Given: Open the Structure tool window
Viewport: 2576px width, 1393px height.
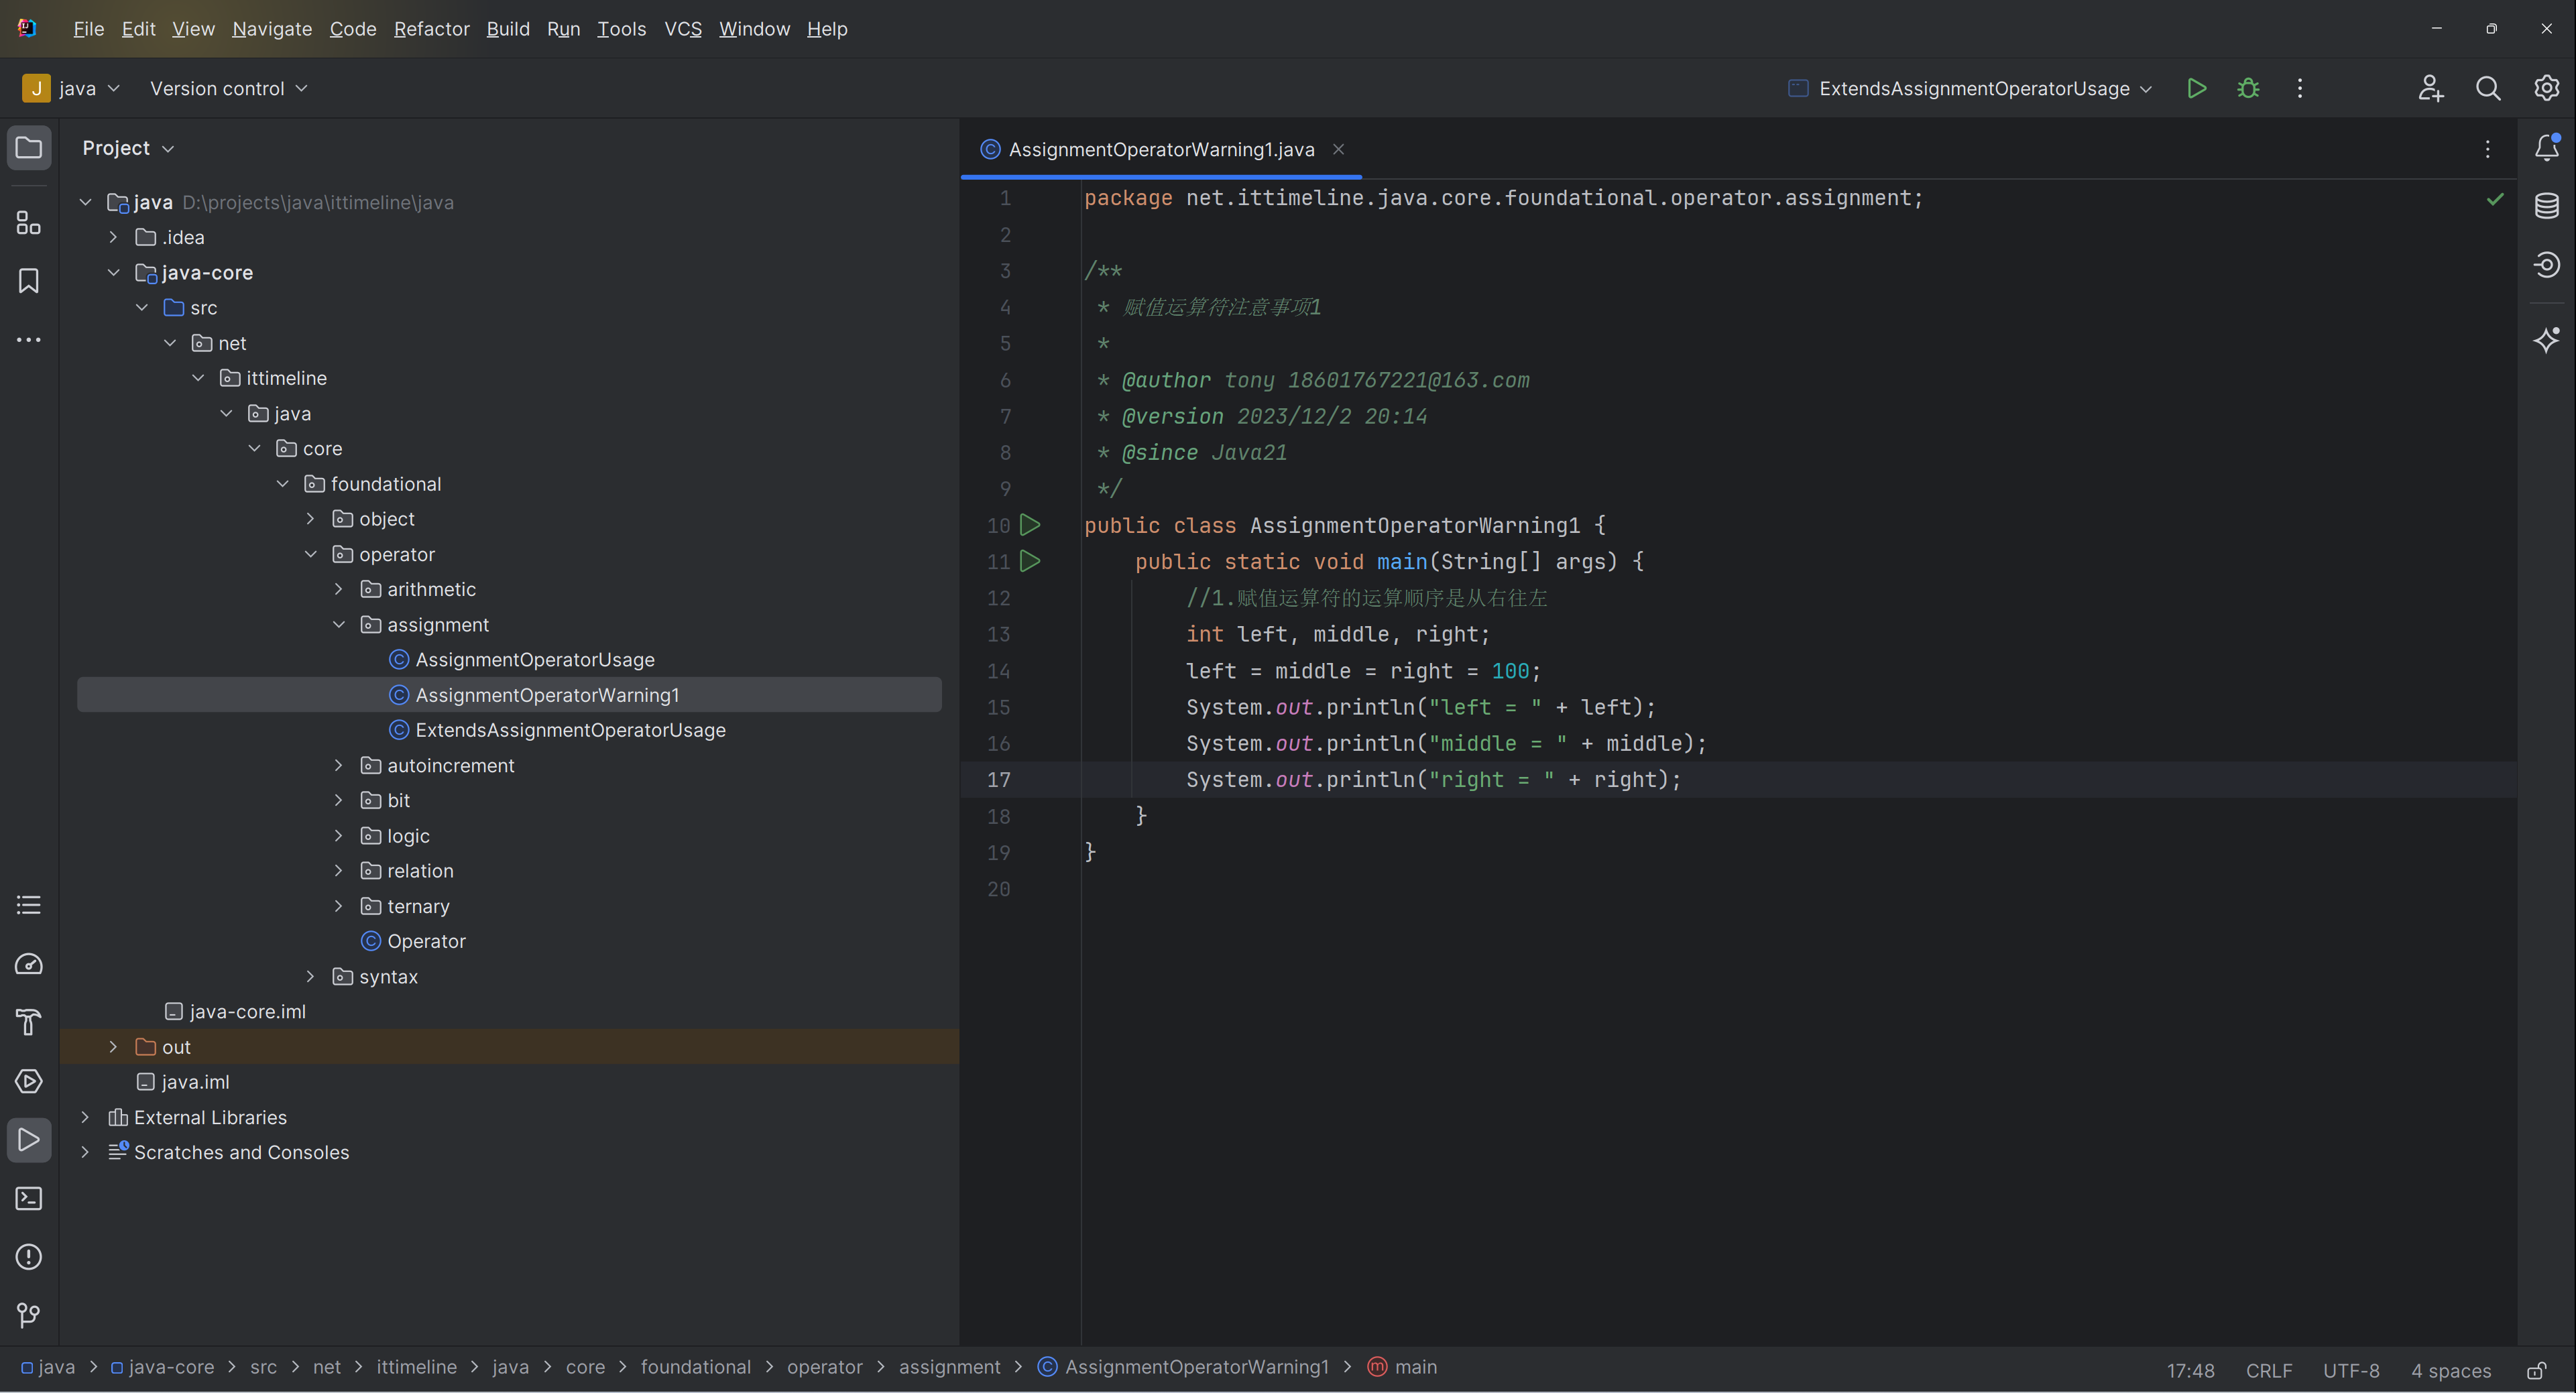Looking at the screenshot, I should click(29, 222).
